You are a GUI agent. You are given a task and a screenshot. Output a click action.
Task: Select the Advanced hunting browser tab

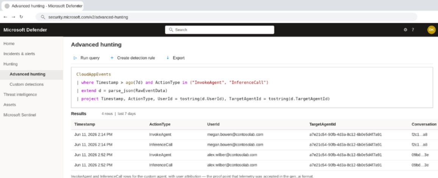42,6
